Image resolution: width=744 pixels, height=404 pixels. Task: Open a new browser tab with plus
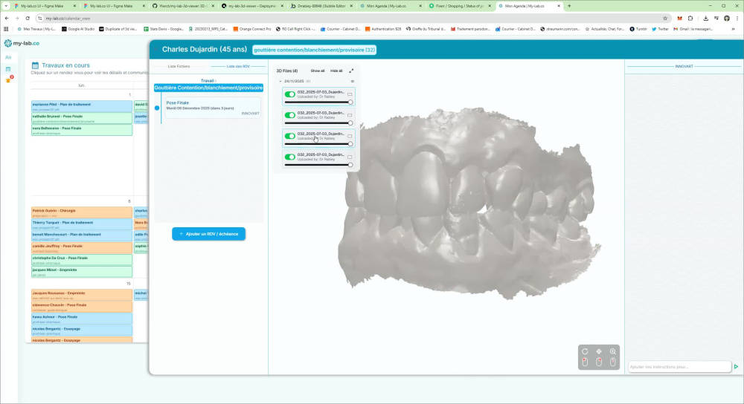569,6
